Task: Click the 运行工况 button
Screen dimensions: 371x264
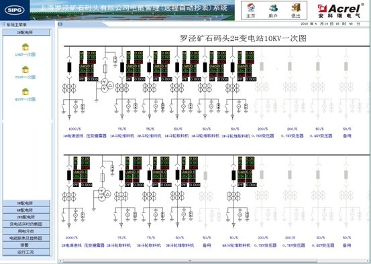Action: tap(26, 252)
